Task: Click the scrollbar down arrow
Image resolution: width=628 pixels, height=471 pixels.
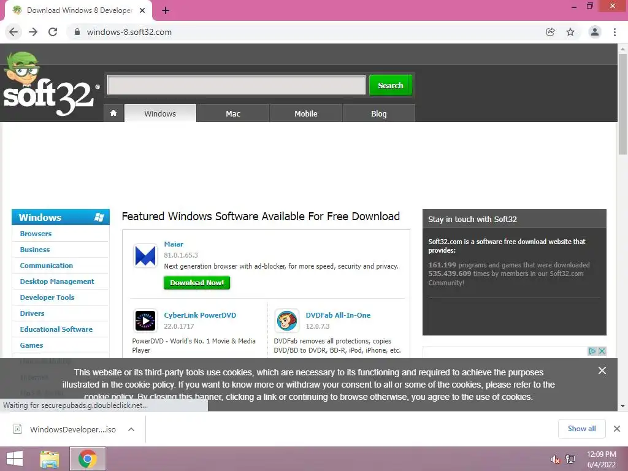Action: [622, 406]
